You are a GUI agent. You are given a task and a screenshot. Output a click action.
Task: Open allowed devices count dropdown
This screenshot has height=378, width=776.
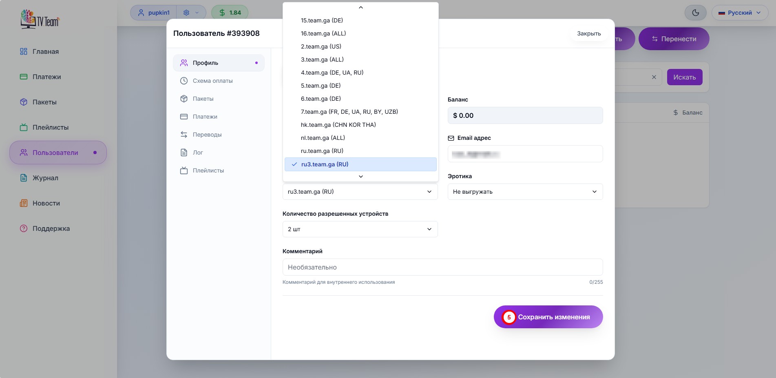(x=360, y=229)
